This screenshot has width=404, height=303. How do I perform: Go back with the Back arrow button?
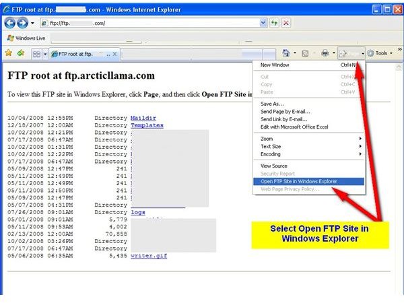[10, 23]
